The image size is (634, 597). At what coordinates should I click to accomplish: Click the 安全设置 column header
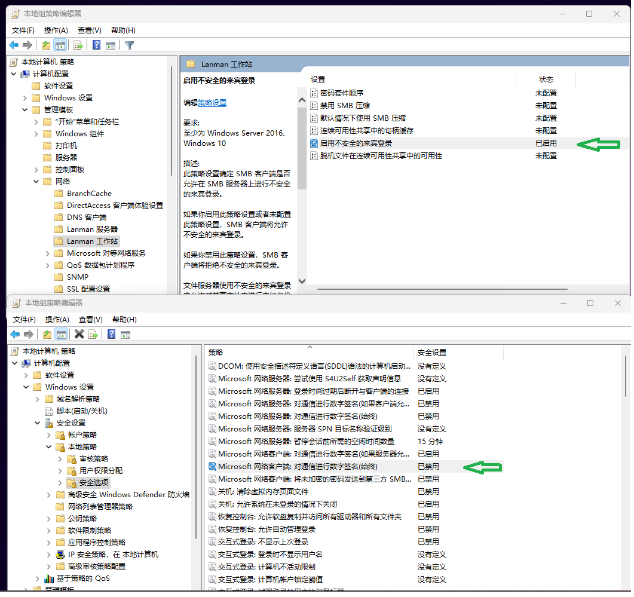click(x=431, y=353)
